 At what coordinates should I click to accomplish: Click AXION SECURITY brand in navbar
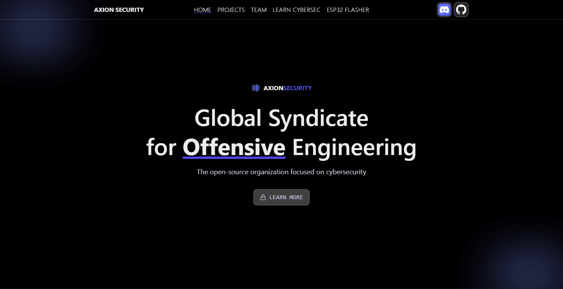pos(119,10)
